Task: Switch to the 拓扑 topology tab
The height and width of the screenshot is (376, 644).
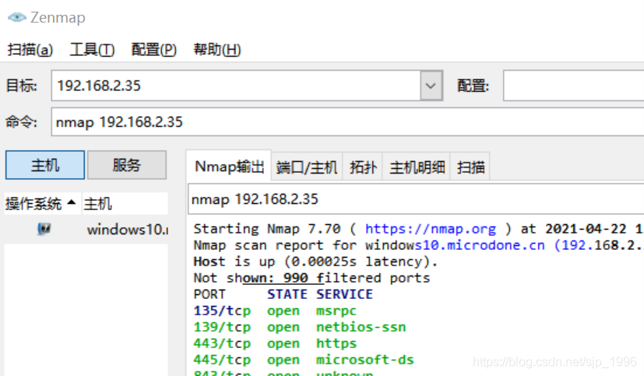Action: point(363,167)
